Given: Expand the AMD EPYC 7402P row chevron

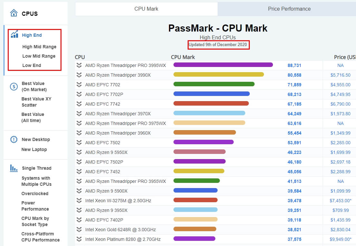Looking at the screenshot, I should 79,220.
